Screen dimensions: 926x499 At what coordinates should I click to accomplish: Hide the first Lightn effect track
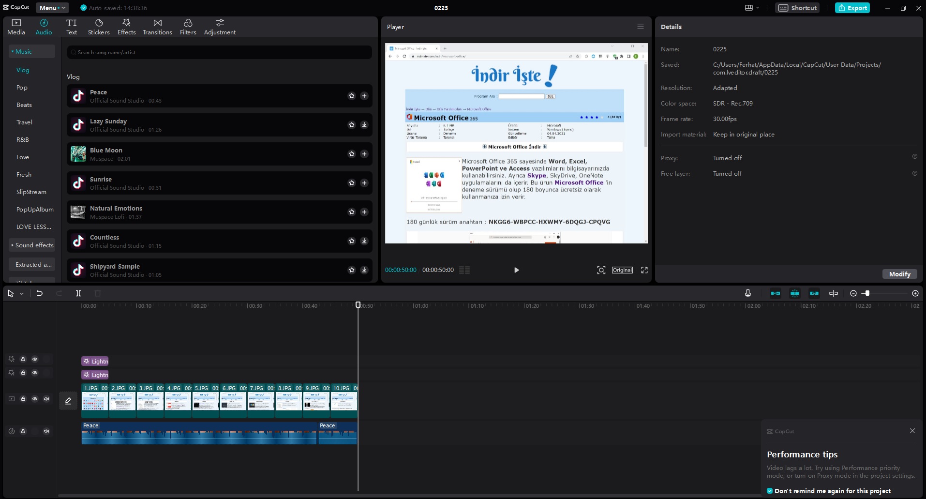coord(35,359)
